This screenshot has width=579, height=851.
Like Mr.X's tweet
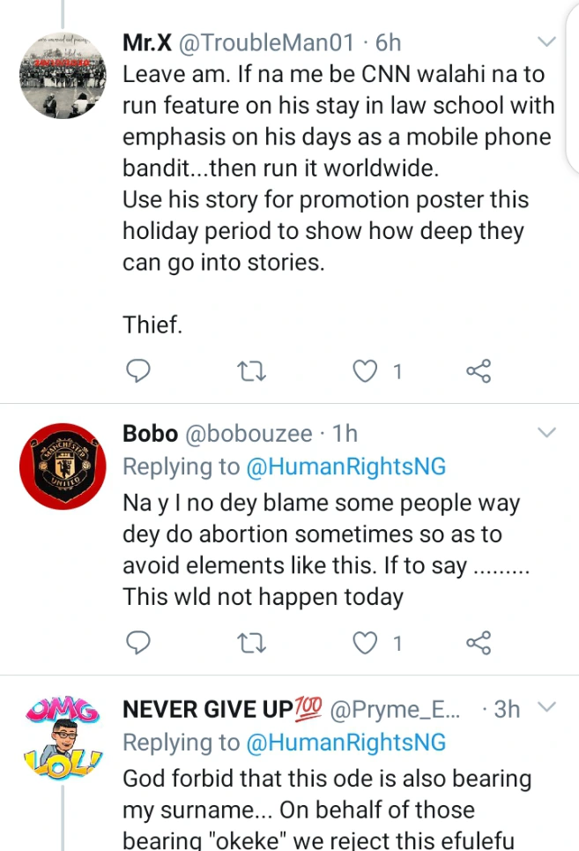[365, 371]
